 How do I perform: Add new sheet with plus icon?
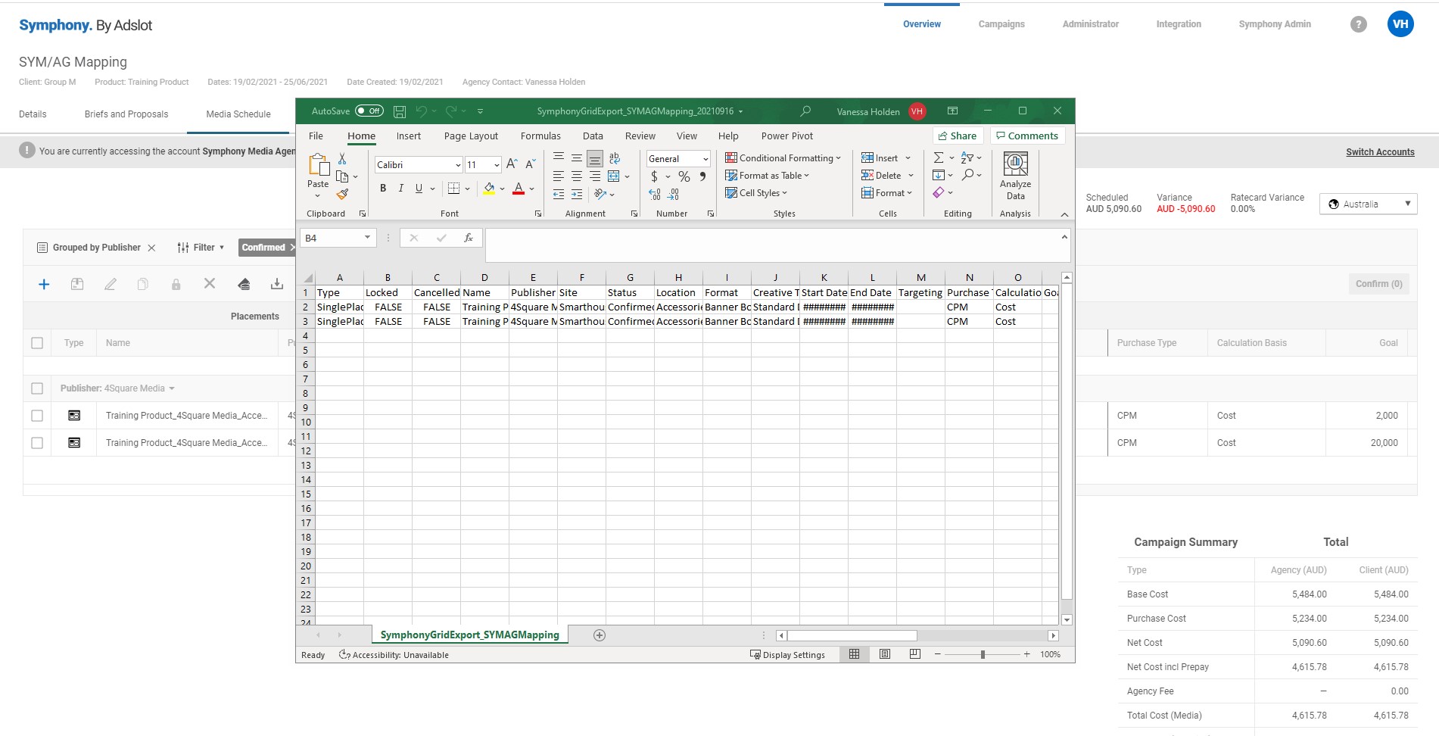click(600, 635)
